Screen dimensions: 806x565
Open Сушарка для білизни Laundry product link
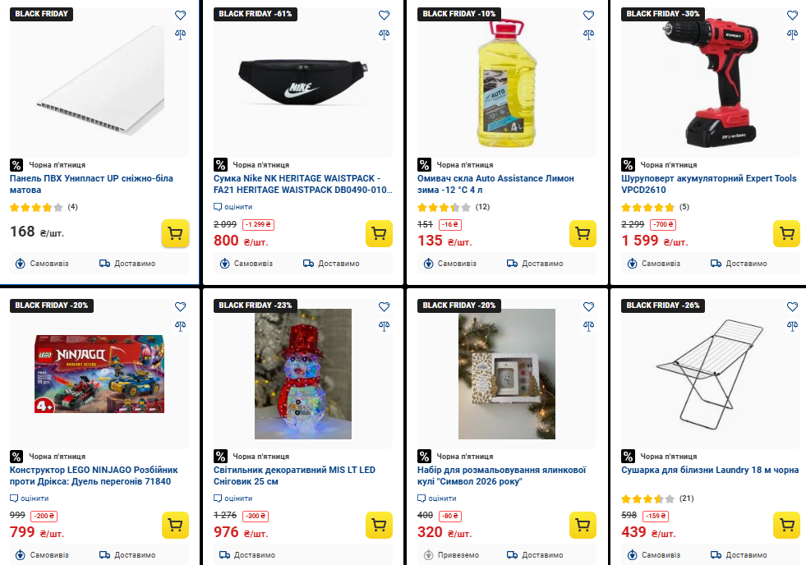coord(710,470)
